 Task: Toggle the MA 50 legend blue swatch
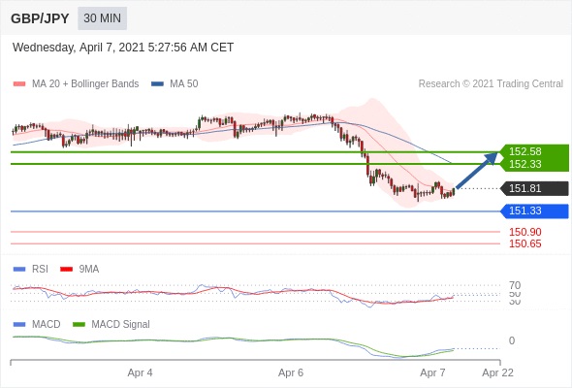click(157, 84)
